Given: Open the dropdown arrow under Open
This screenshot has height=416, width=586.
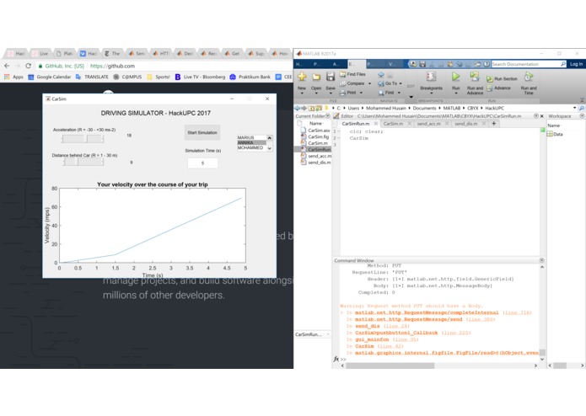Looking at the screenshot, I should coord(316,93).
